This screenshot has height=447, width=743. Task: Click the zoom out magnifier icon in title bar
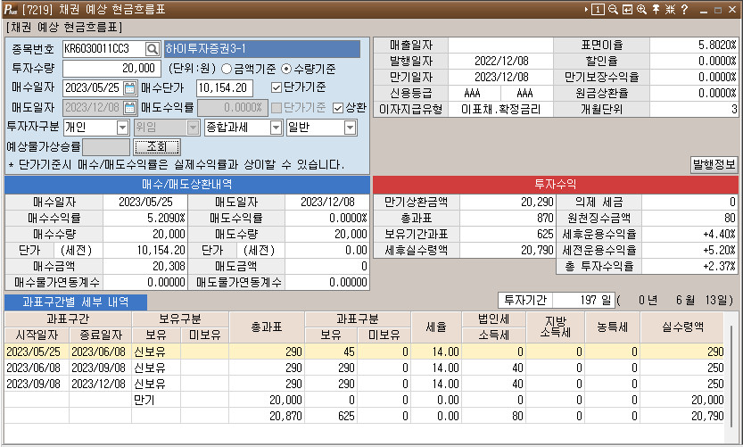(613, 9)
